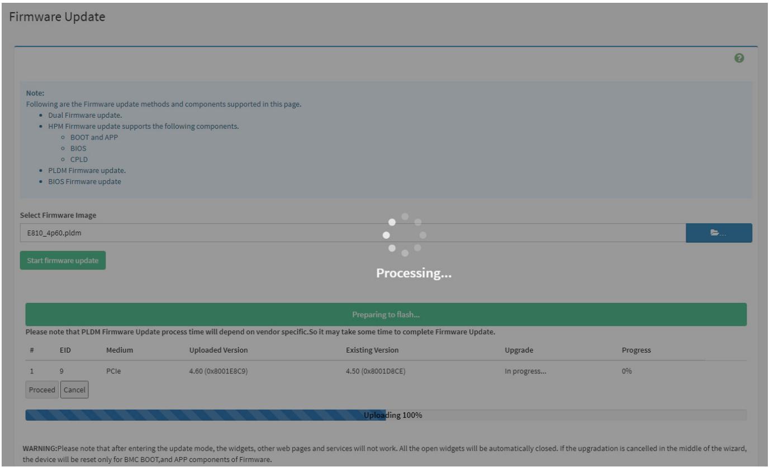Click the 4.60 (0x8001E8C9) uploaded version cell
This screenshot has width=769, height=467.
click(x=219, y=370)
